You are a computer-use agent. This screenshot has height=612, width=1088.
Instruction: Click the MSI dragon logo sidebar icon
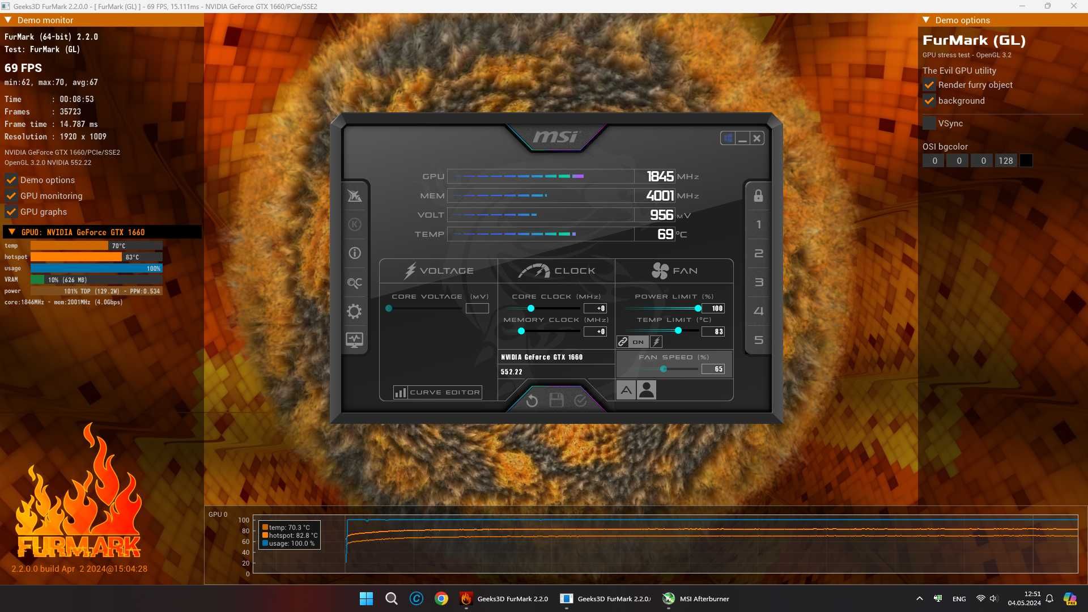pos(355,195)
